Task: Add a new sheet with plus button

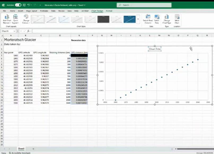Action: point(33,149)
